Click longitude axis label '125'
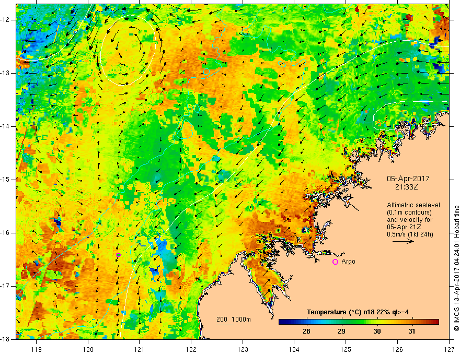Image resolution: width=460 pixels, height=355 pixels. click(x=346, y=349)
